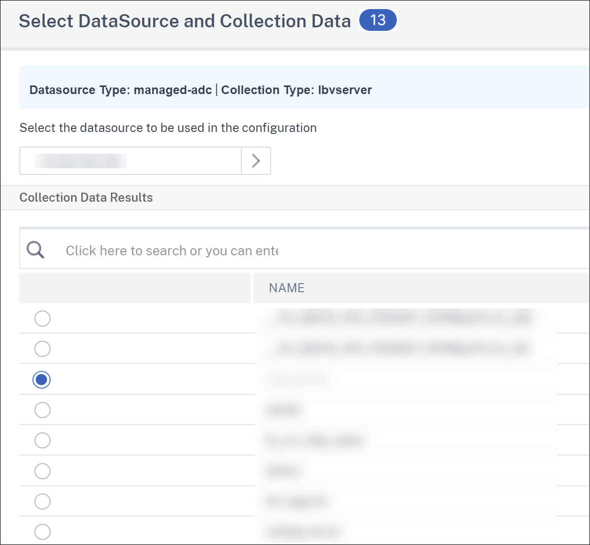Screen dimensions: 590x545
Task: Choose the second row's radio button
Action: tap(43, 349)
